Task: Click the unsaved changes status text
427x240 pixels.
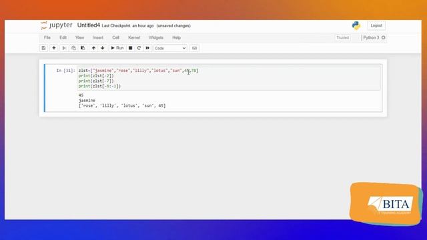Action: pyautogui.click(x=173, y=25)
